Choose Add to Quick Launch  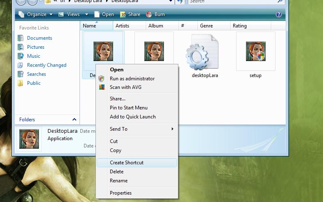[x=137, y=117]
